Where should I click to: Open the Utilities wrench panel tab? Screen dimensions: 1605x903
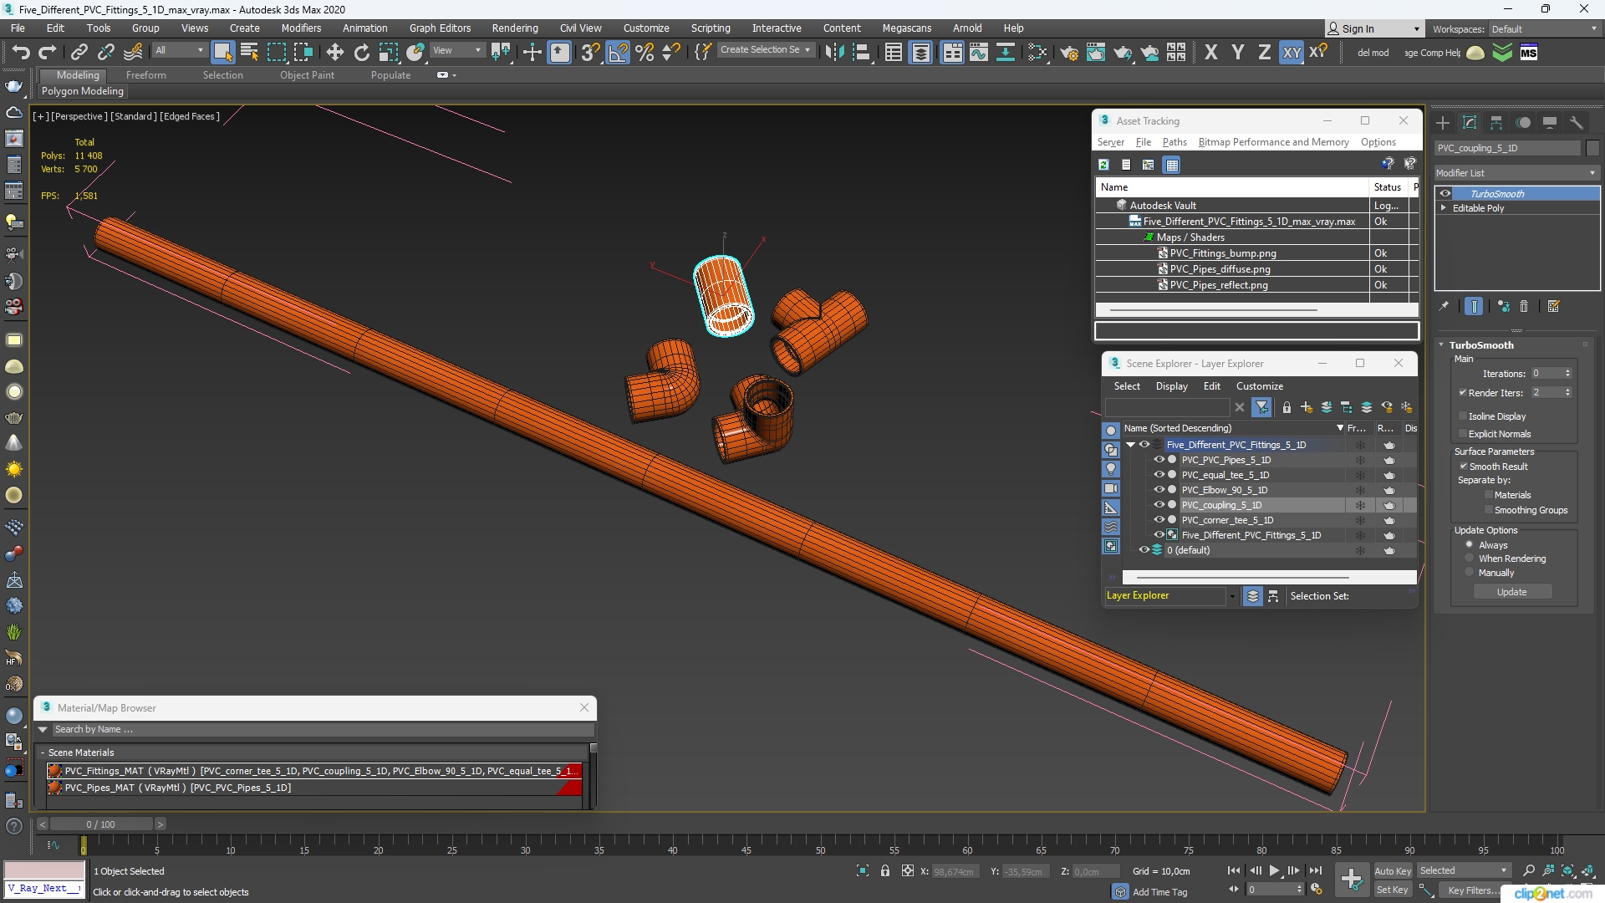click(x=1577, y=123)
